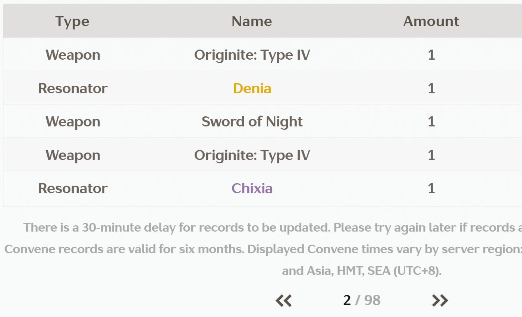522x317 pixels.
Task: Click the amount in Sword of Night row
Action: (431, 122)
